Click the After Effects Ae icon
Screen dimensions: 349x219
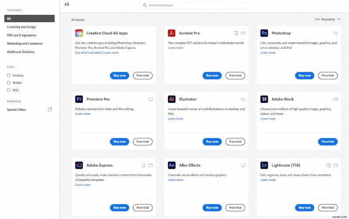click(171, 165)
